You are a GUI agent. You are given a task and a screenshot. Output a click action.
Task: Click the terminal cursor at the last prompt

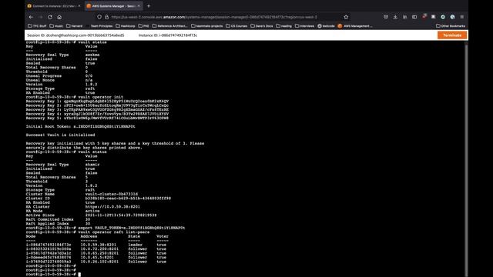click(x=79, y=275)
